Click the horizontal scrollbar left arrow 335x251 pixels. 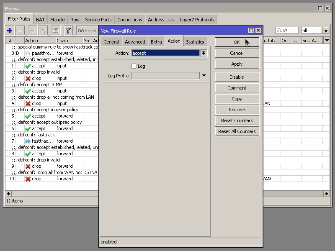[8, 194]
